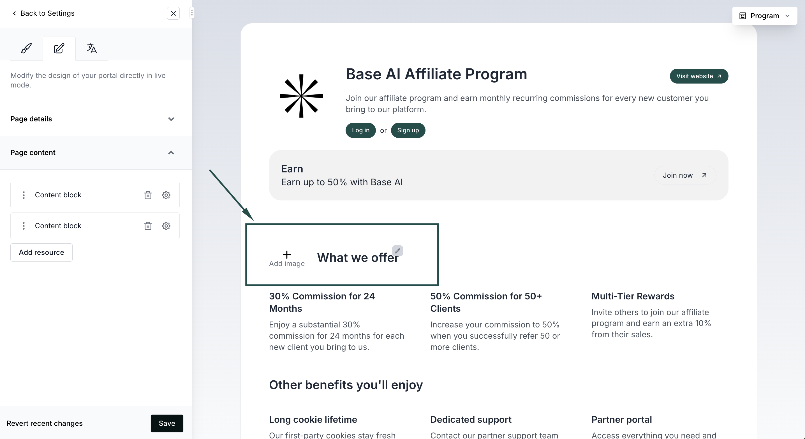The width and height of the screenshot is (805, 439).
Task: Click pencil icon next to What we offer
Action: [x=397, y=251]
